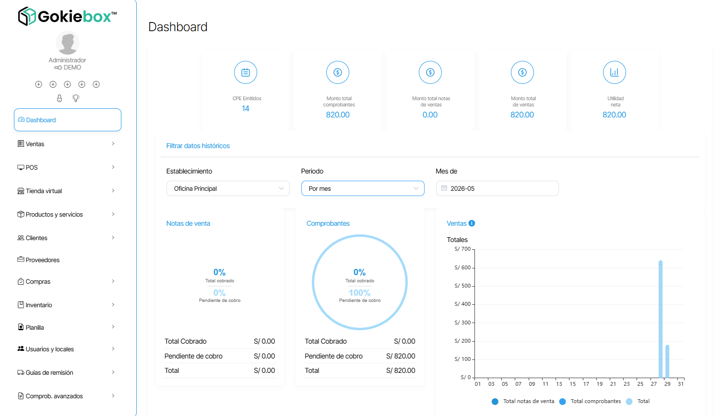722x416 pixels.
Task: Click the Totales chart label
Action: pyautogui.click(x=457, y=240)
